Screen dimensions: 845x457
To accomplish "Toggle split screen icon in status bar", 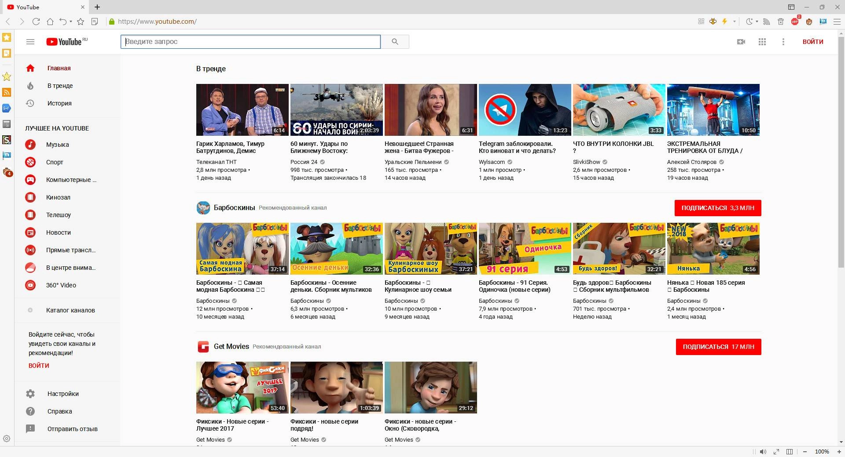I will [x=790, y=452].
